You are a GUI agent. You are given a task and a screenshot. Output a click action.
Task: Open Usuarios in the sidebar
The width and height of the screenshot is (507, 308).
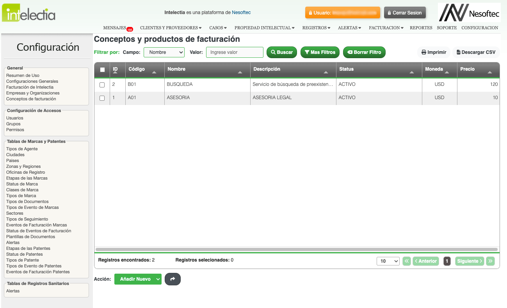[x=15, y=118]
